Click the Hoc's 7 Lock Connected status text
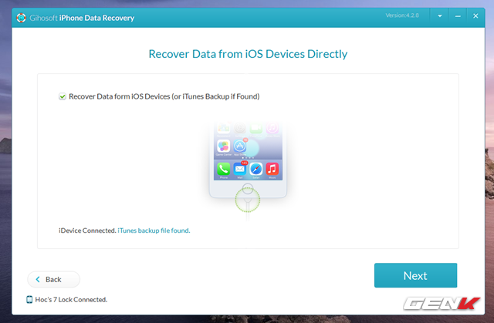 (x=71, y=299)
